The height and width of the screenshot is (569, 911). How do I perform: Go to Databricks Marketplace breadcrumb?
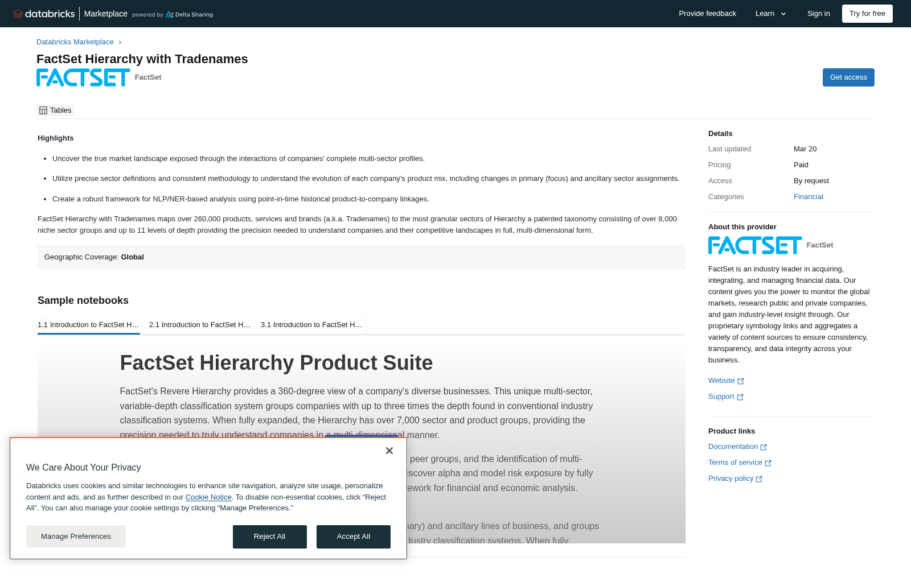tap(75, 42)
